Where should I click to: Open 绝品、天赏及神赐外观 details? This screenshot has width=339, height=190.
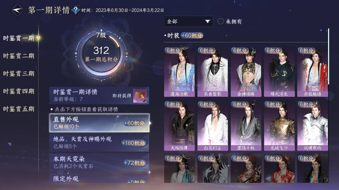pos(99,143)
